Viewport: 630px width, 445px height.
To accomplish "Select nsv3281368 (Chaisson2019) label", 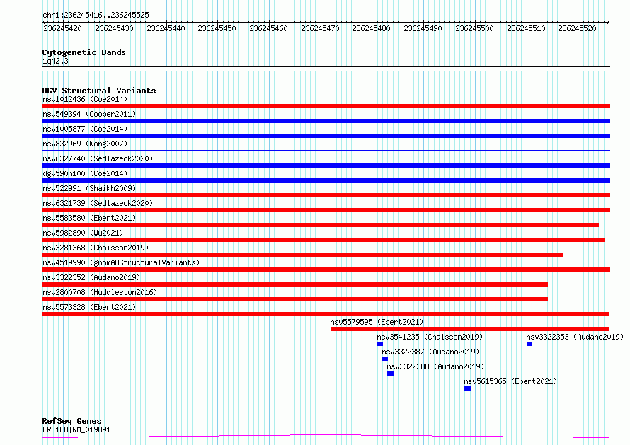I will click(96, 248).
